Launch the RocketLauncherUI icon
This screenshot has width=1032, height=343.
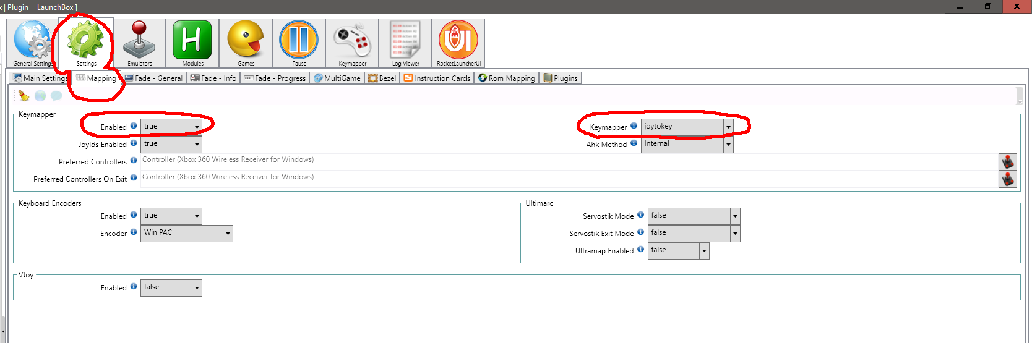458,42
